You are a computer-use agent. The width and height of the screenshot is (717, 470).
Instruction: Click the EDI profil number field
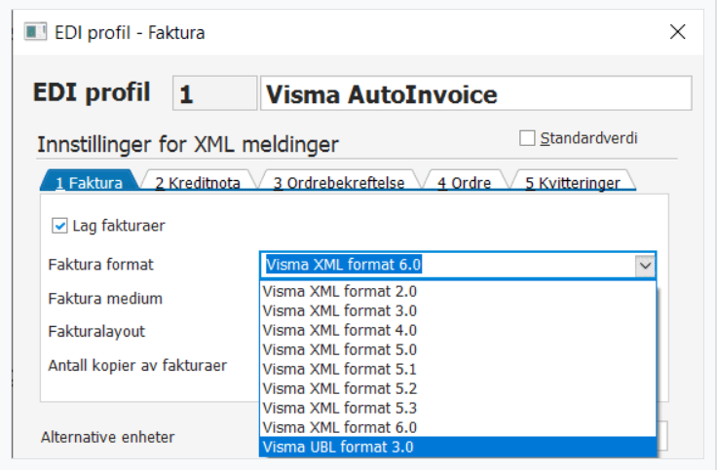tap(214, 94)
